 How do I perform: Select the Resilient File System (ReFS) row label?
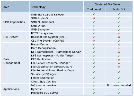(49, 37)
